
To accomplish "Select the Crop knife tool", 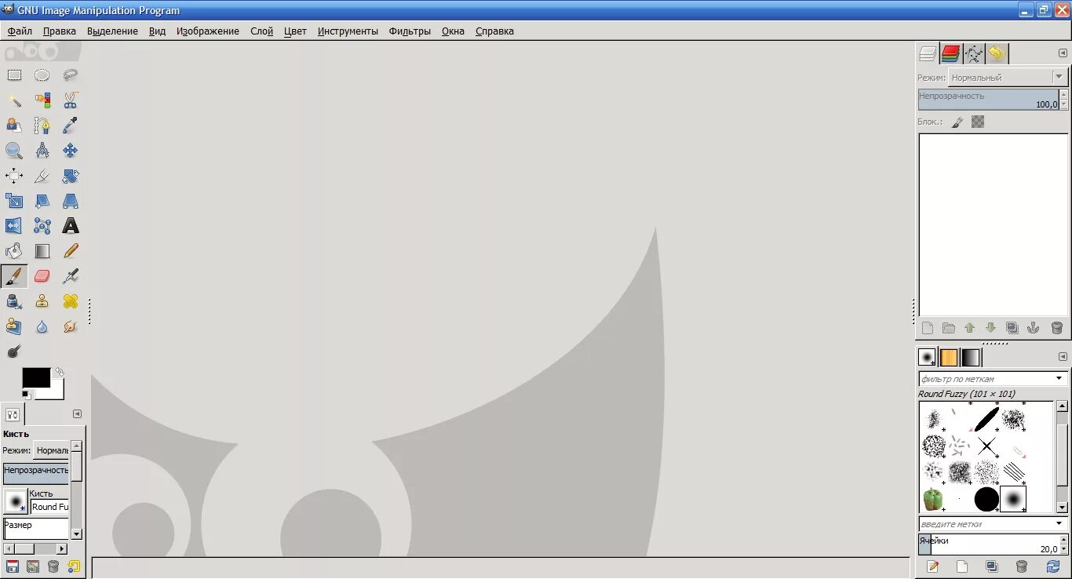I will pyautogui.click(x=42, y=176).
